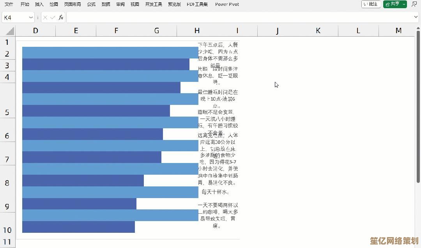Click the add-people icon in the top-right corner

pyautogui.click(x=414, y=4)
